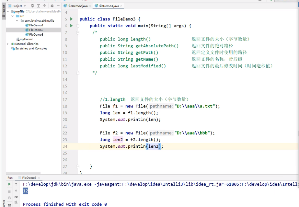This screenshot has width=299, height=207.
Task: Click the Expand All icon in Project toolbar
Action: [x=38, y=6]
